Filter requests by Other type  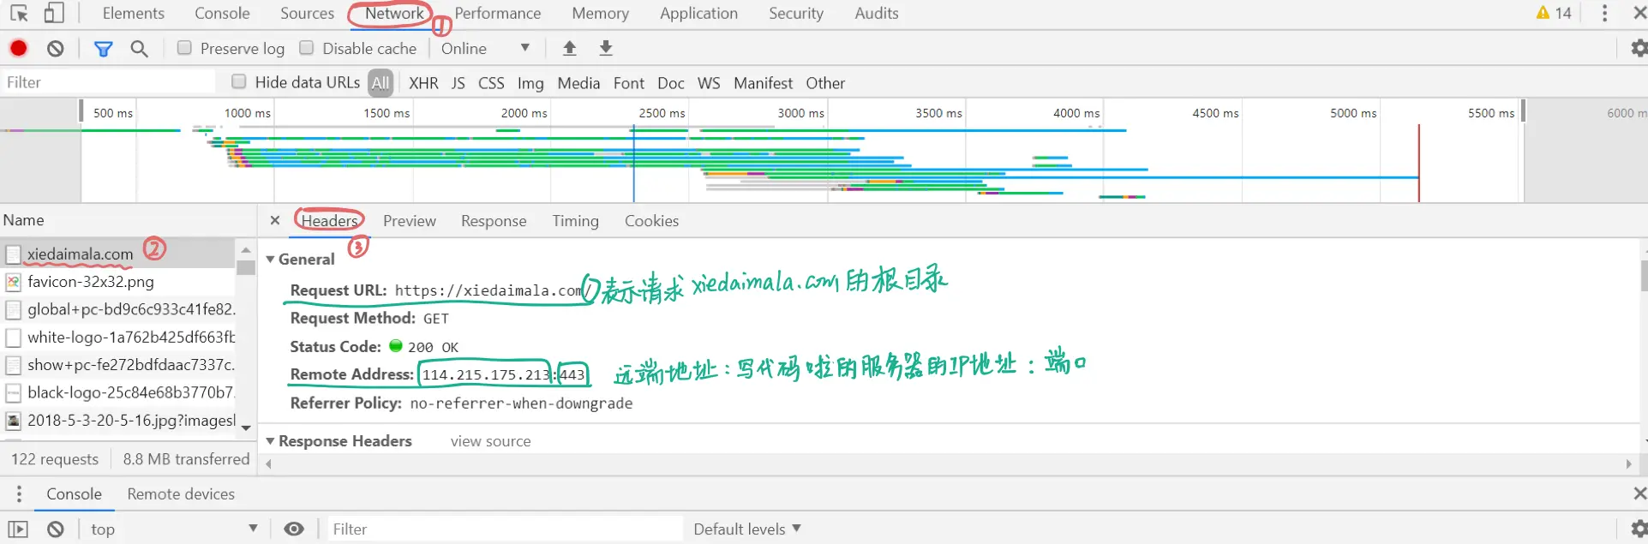(825, 83)
